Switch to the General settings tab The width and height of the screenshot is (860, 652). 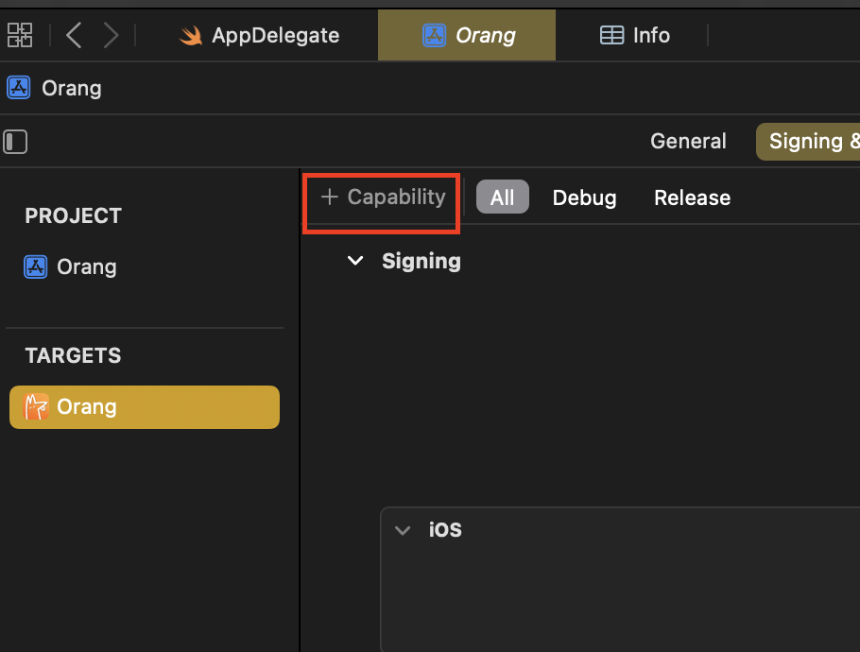pyautogui.click(x=688, y=142)
